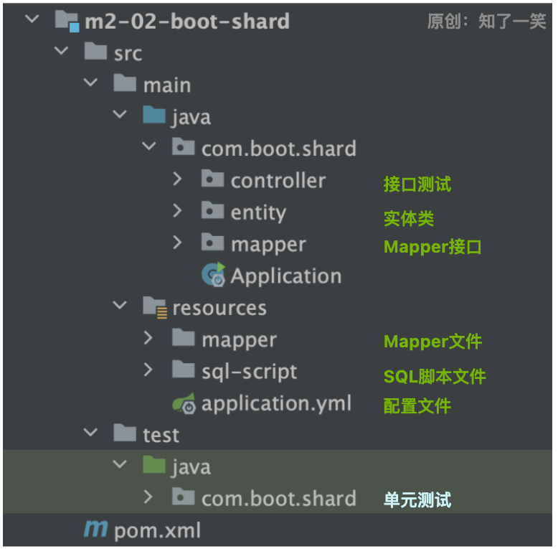Collapse the test folder
The height and width of the screenshot is (549, 558).
[90, 434]
